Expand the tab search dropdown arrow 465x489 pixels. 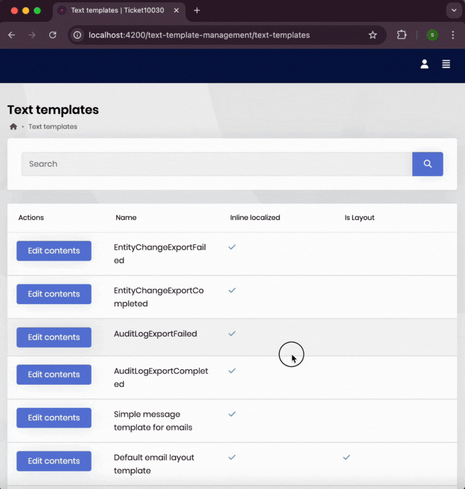point(453,10)
